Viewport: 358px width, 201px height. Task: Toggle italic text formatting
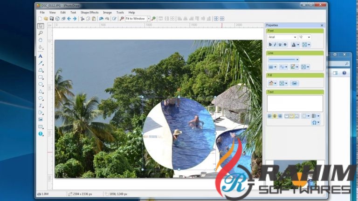click(x=275, y=45)
